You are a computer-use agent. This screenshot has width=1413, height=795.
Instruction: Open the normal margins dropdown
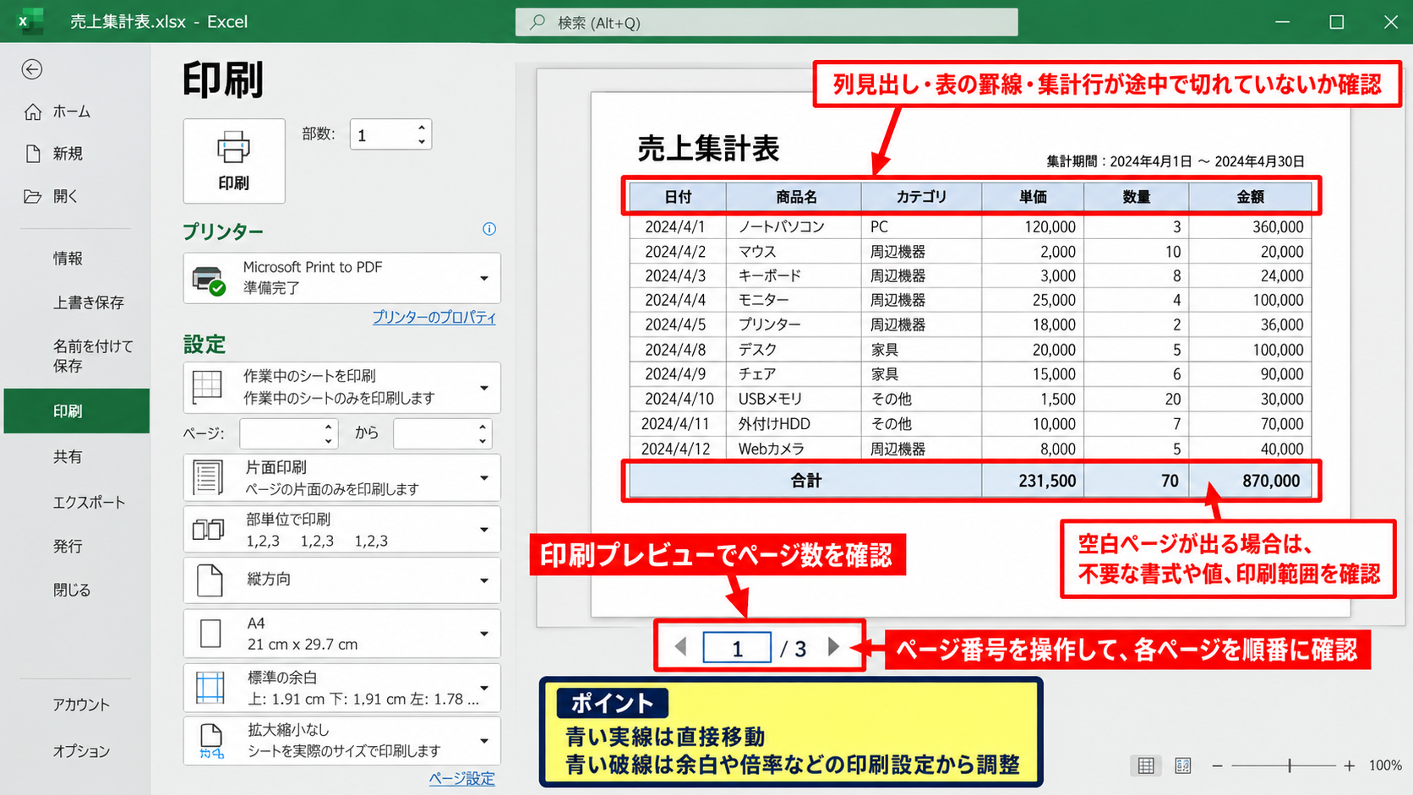[341, 688]
